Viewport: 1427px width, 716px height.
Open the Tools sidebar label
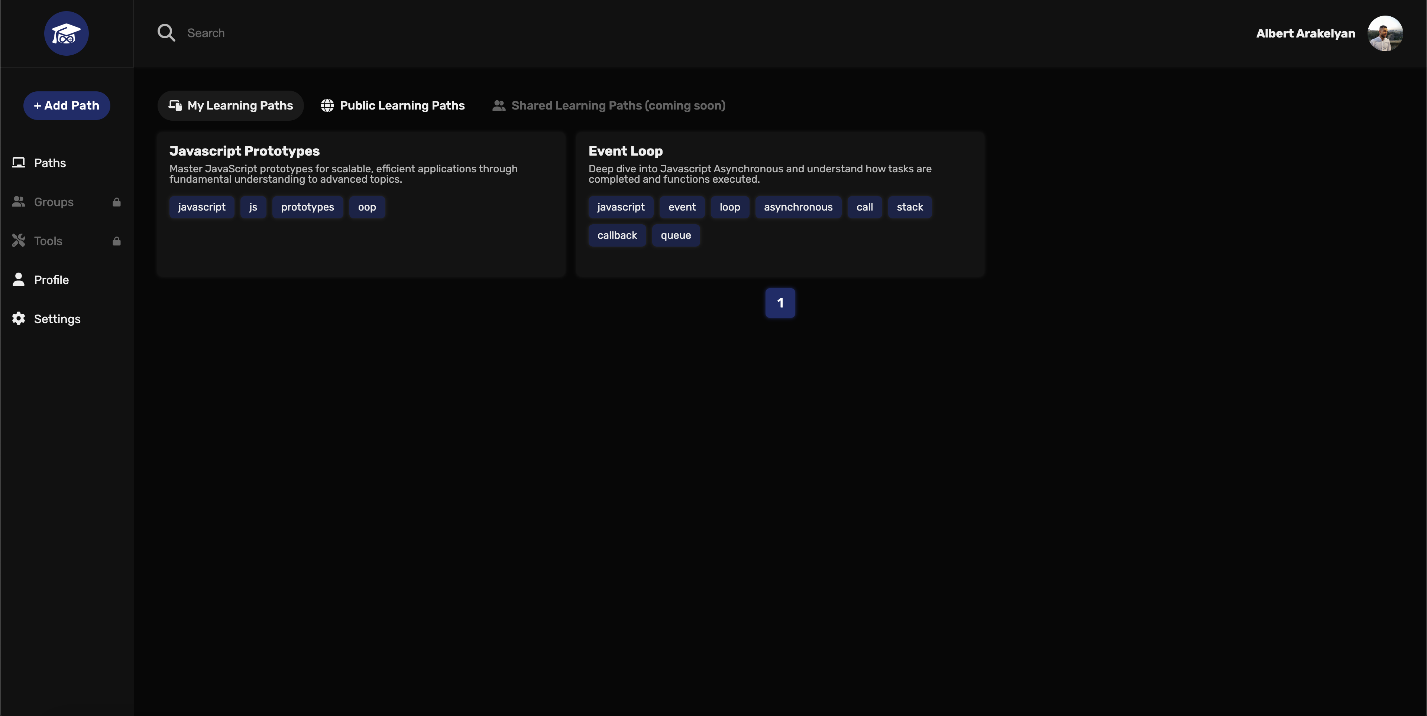(48, 241)
